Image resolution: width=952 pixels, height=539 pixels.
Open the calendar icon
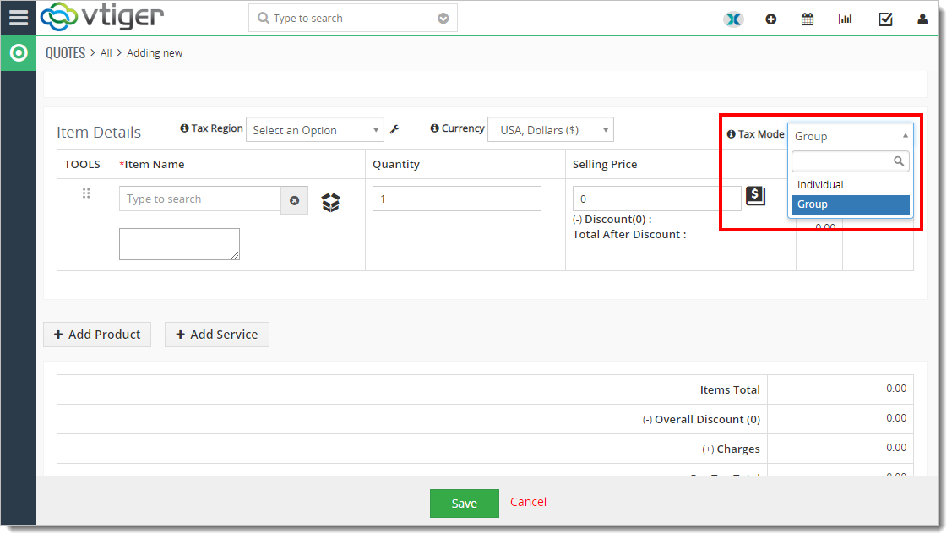coord(808,19)
